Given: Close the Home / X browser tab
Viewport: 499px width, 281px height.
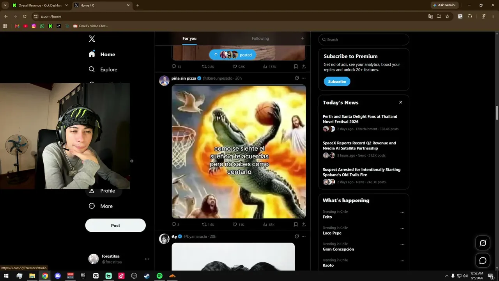Looking at the screenshot, I should tap(128, 5).
